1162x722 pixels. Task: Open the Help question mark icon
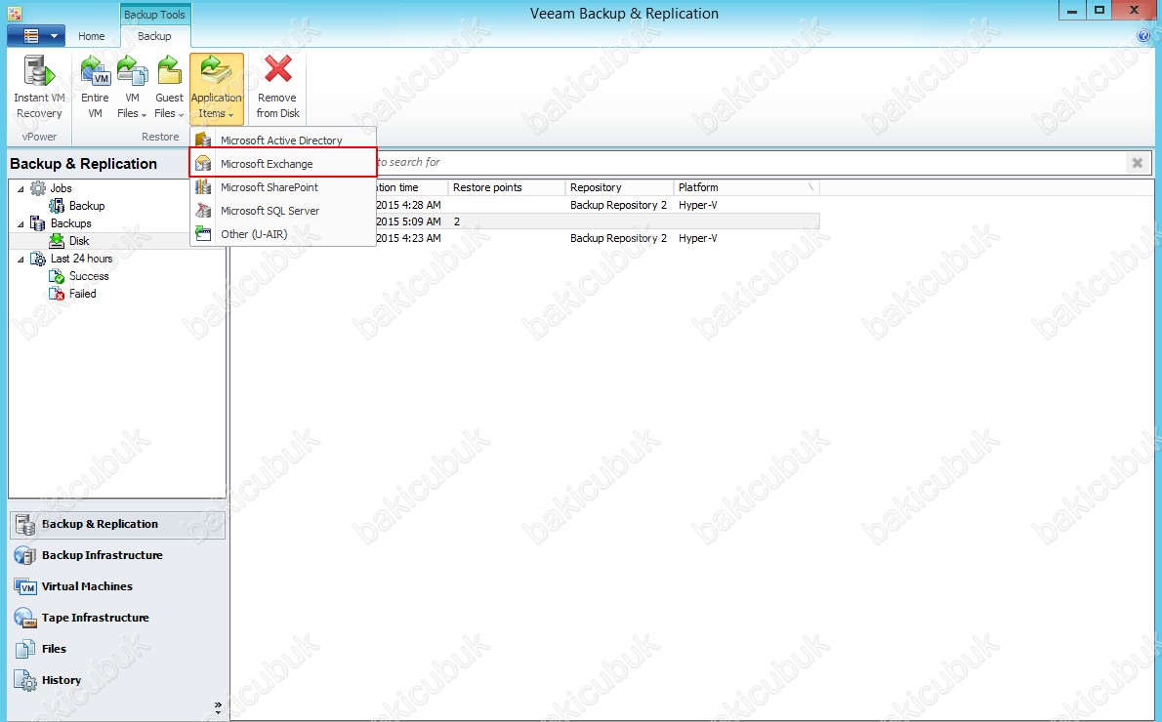click(x=1142, y=35)
